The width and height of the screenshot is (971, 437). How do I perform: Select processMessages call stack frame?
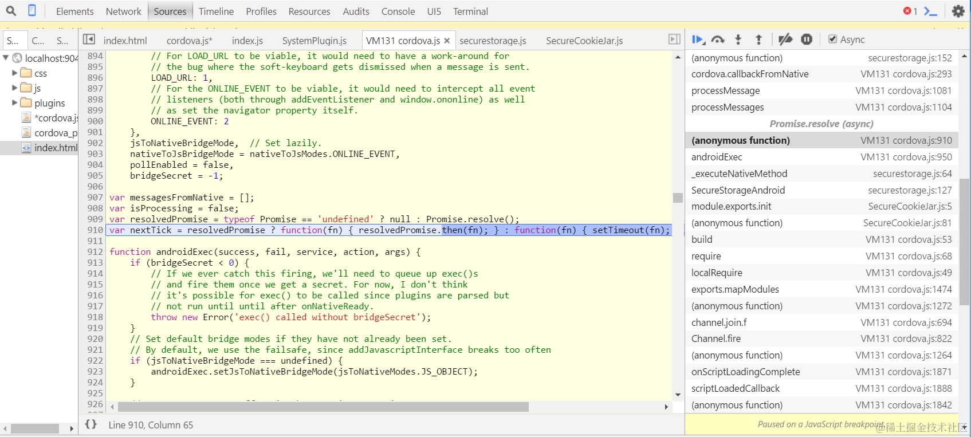pos(821,107)
